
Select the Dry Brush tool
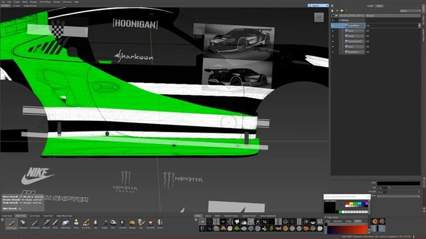point(86,223)
